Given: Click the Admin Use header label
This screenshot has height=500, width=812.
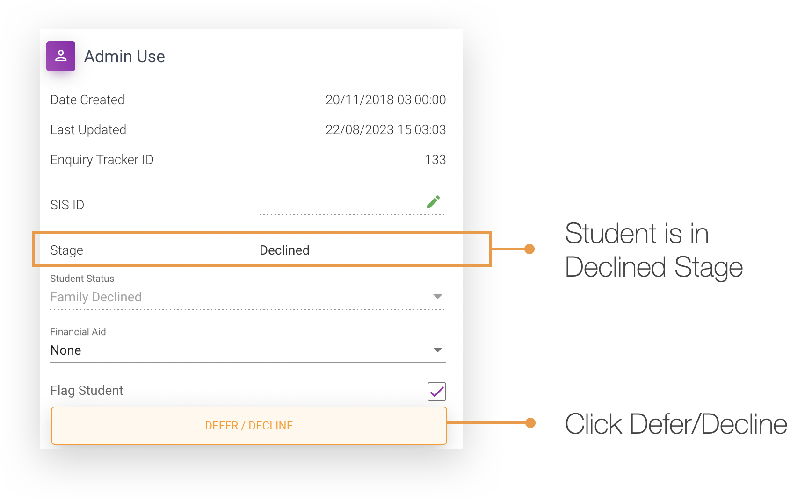Looking at the screenshot, I should point(124,56).
